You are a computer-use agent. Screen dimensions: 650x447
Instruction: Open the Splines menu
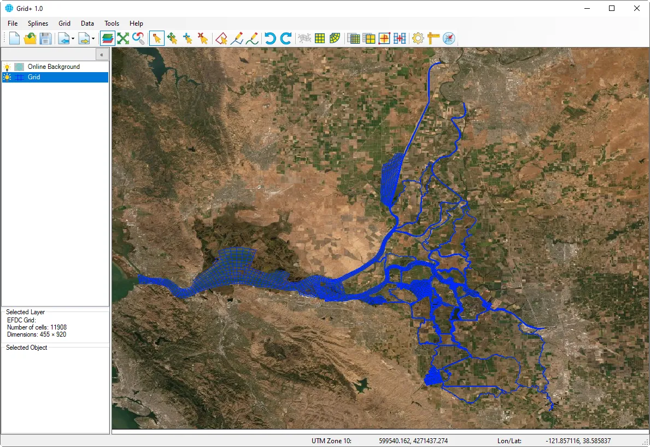point(38,23)
